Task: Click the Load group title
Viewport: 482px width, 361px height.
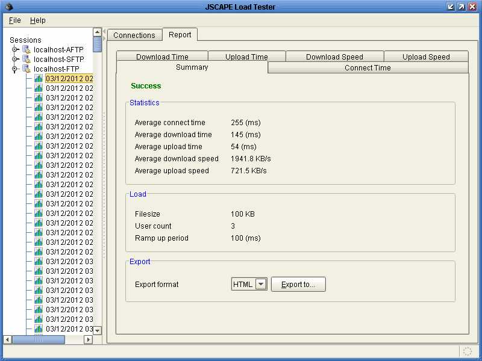Action: pos(138,194)
